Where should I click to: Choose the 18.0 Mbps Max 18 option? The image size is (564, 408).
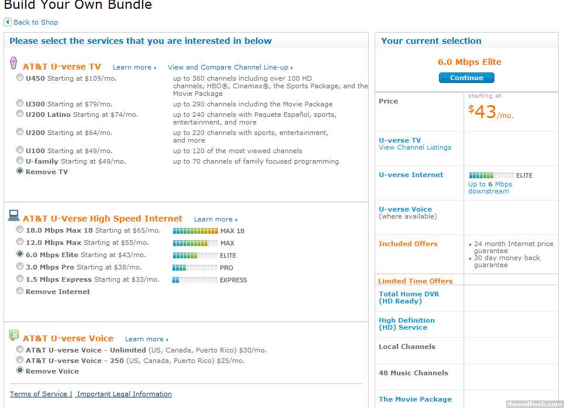20,230
